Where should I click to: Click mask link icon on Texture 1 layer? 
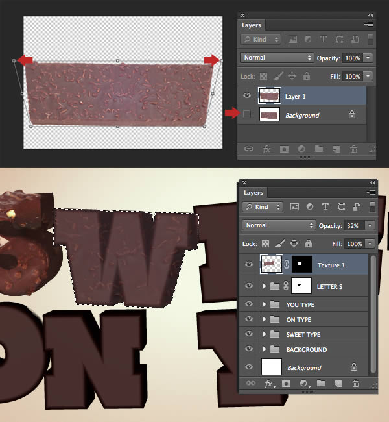click(x=287, y=264)
